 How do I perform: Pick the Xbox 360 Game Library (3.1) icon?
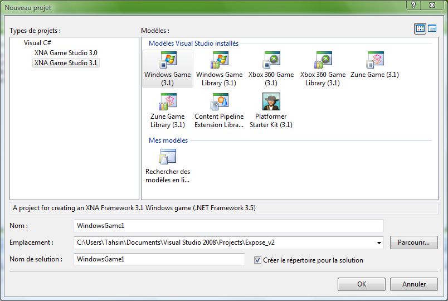click(323, 60)
